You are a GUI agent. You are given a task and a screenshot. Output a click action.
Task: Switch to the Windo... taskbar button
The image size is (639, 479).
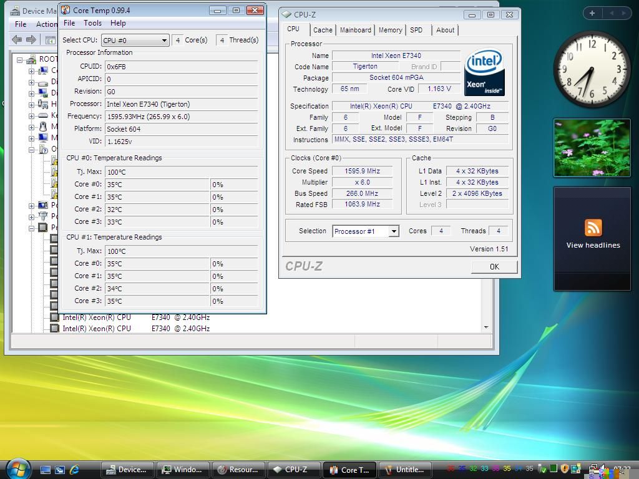[183, 470]
